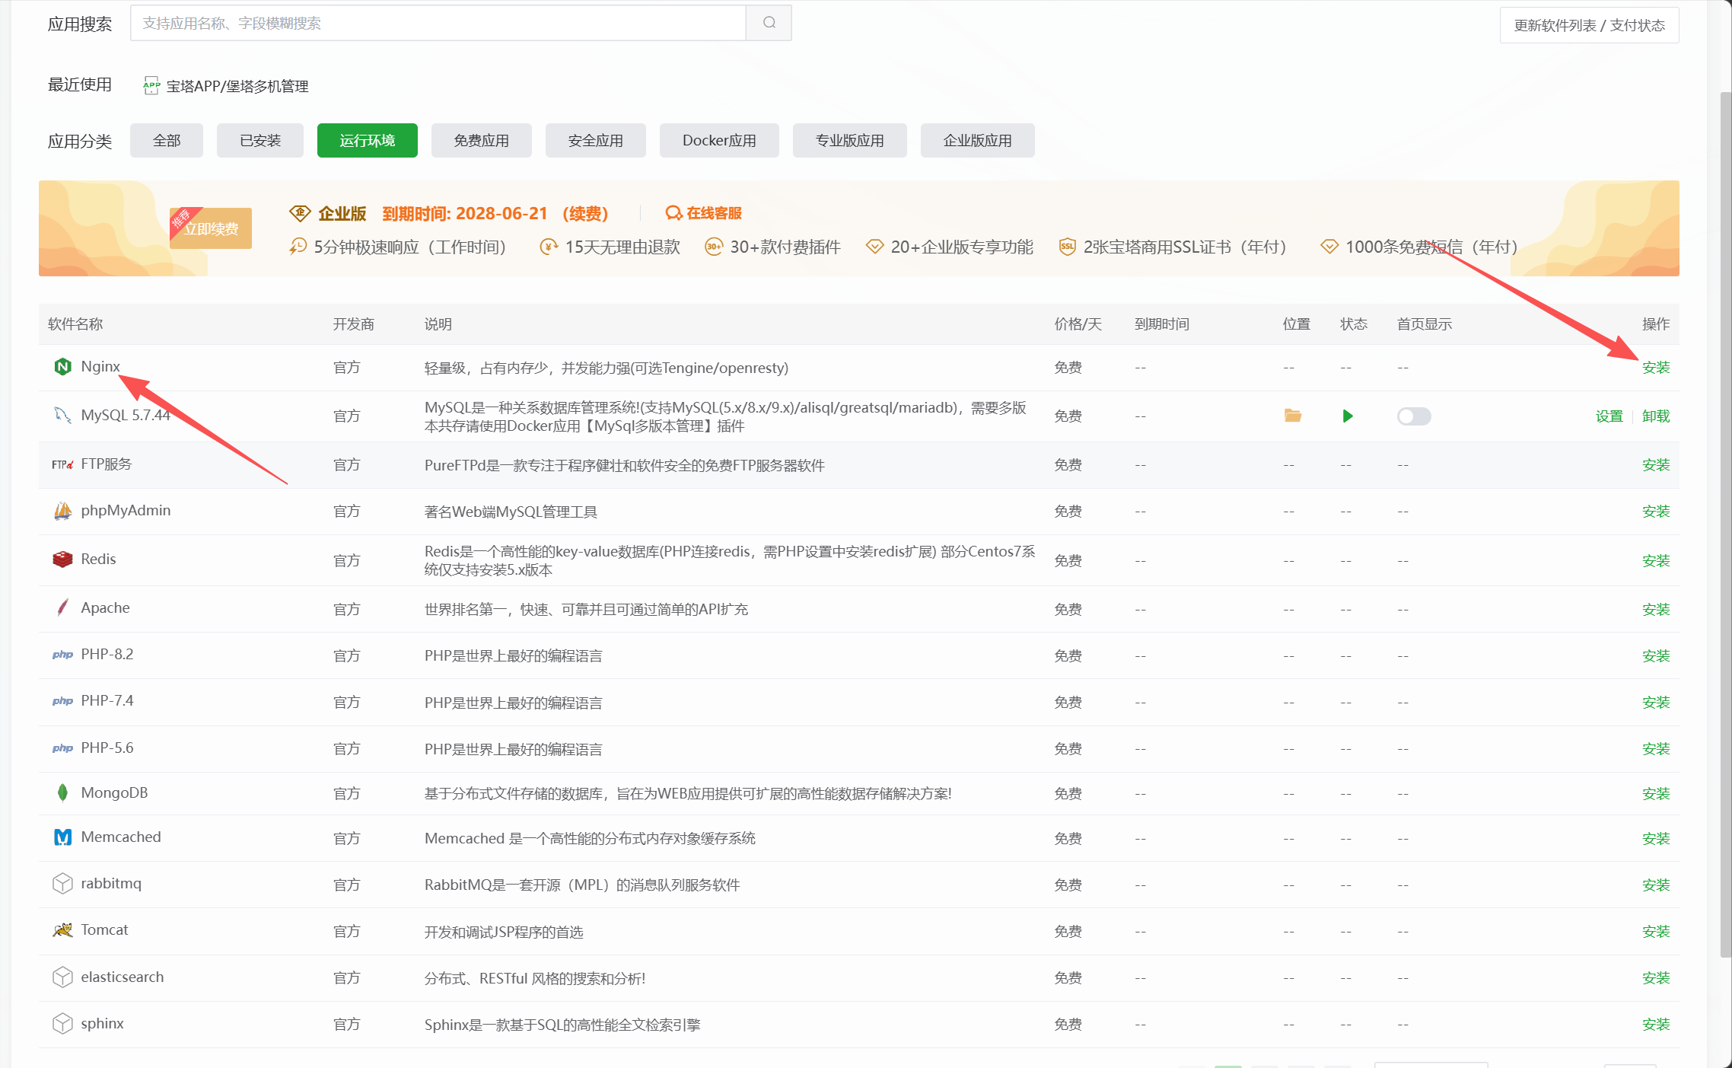Click the 5-minute response icon

coord(298,247)
